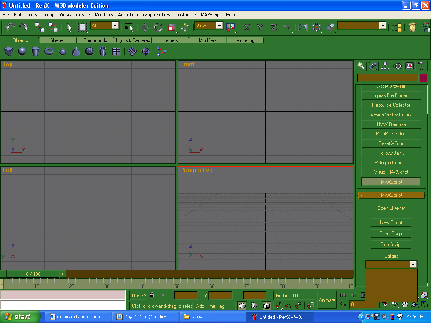The width and height of the screenshot is (431, 323).
Task: Open the selection filter 'All' dropdown
Action: point(115,26)
